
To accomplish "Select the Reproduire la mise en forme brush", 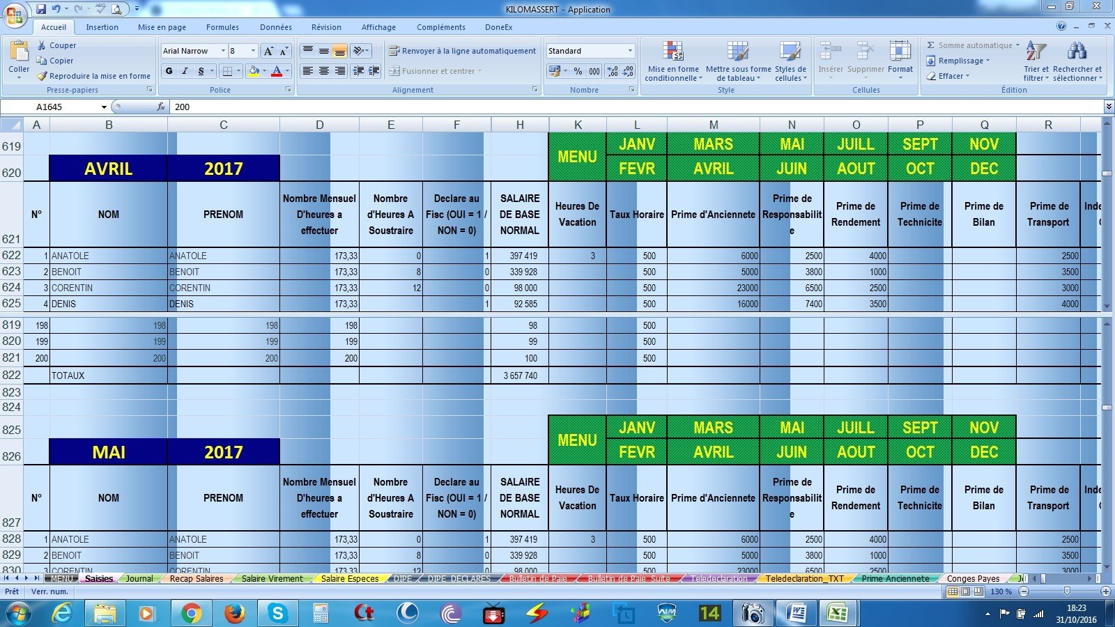I will pos(43,76).
